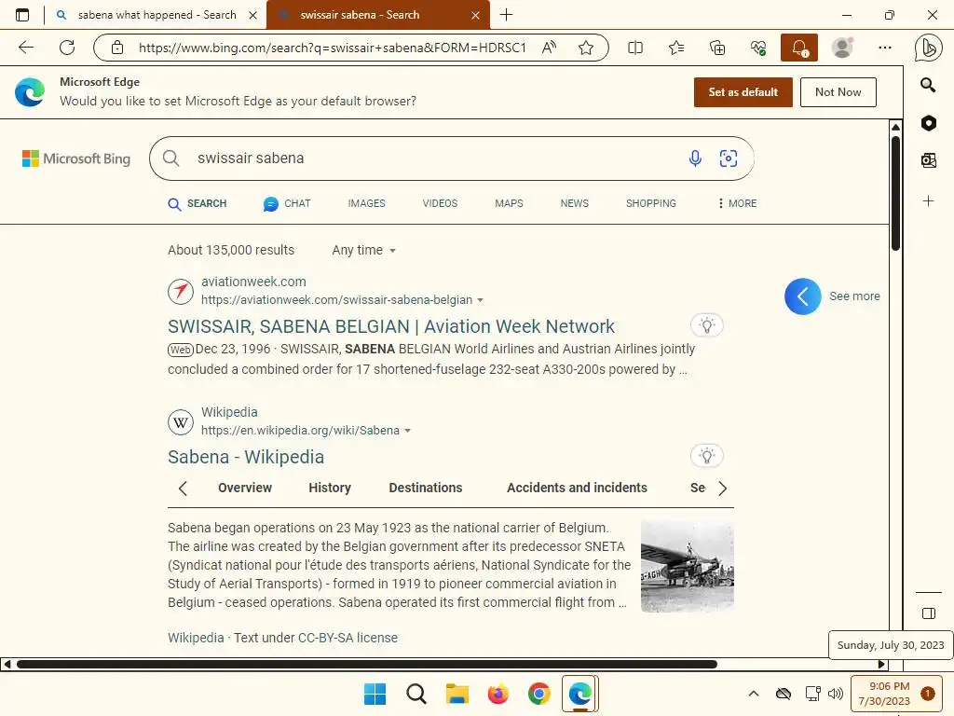
Task: Open Settings and more ellipsis
Action: pos(885,48)
